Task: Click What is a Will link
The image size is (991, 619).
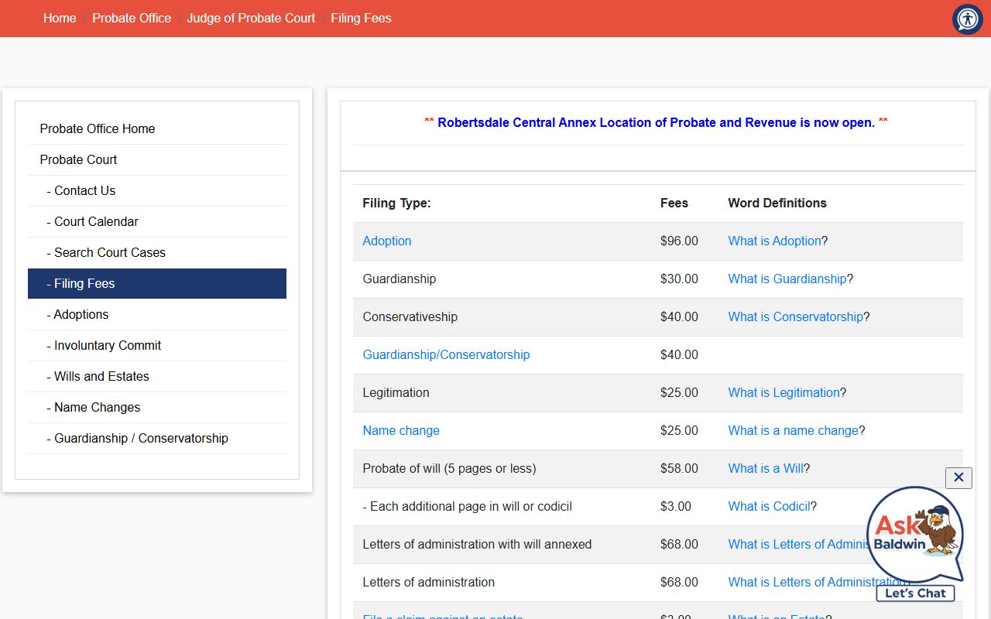Action: click(x=766, y=469)
